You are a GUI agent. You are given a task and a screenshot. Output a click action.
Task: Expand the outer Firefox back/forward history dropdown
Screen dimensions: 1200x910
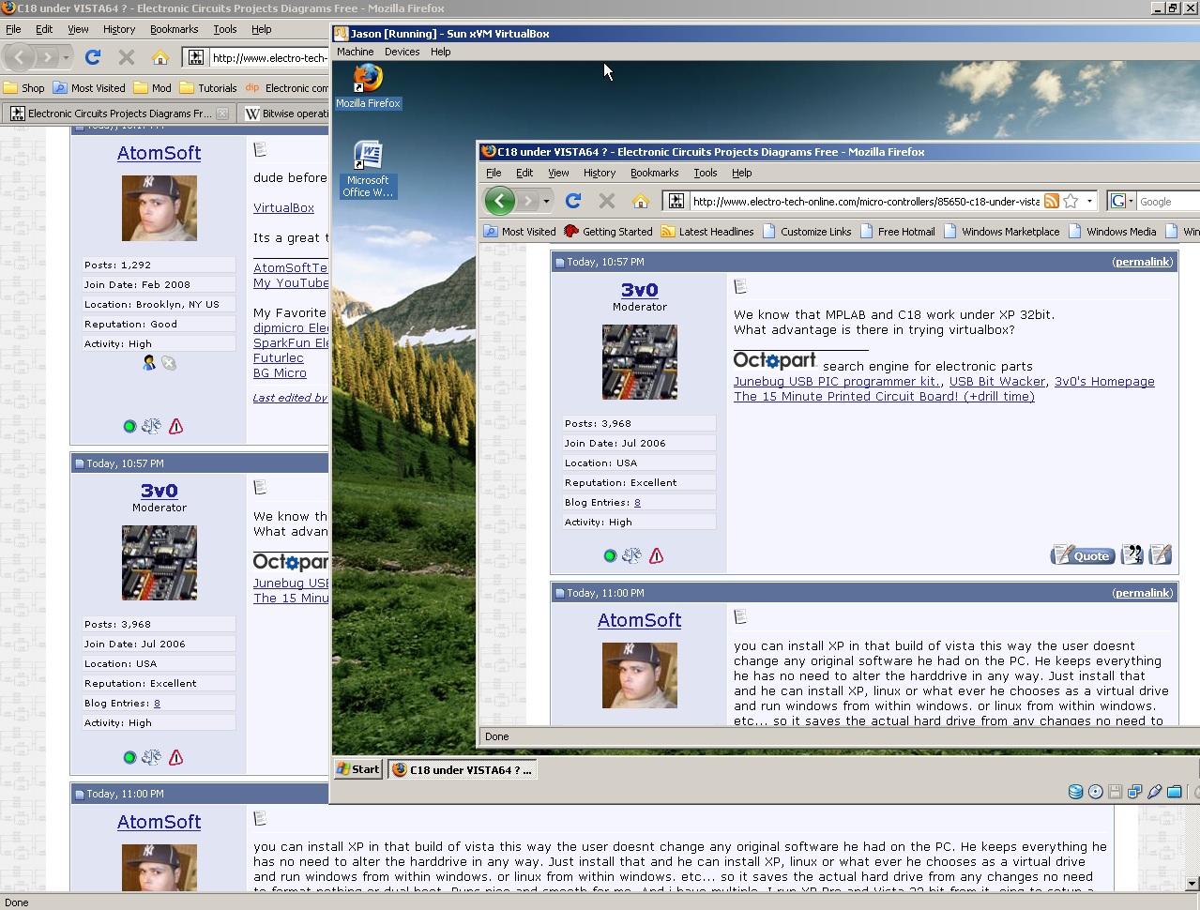coord(66,58)
